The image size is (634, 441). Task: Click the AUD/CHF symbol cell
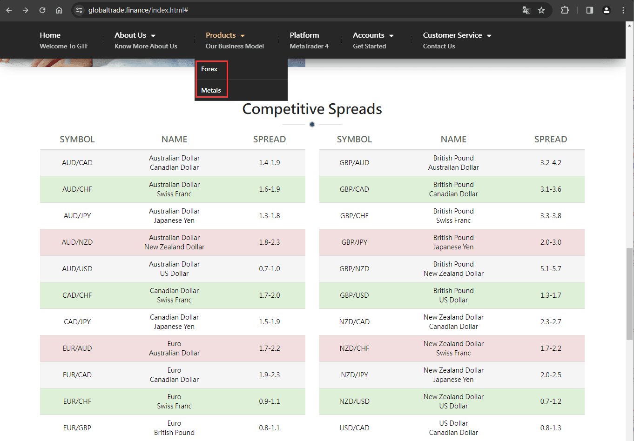77,189
